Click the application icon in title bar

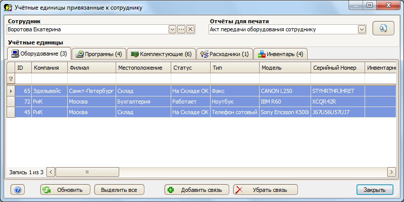[8, 8]
